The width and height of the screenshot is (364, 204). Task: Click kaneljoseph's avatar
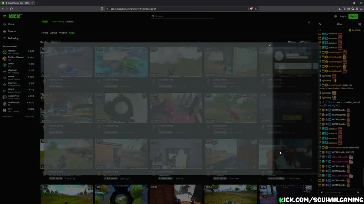[5, 103]
